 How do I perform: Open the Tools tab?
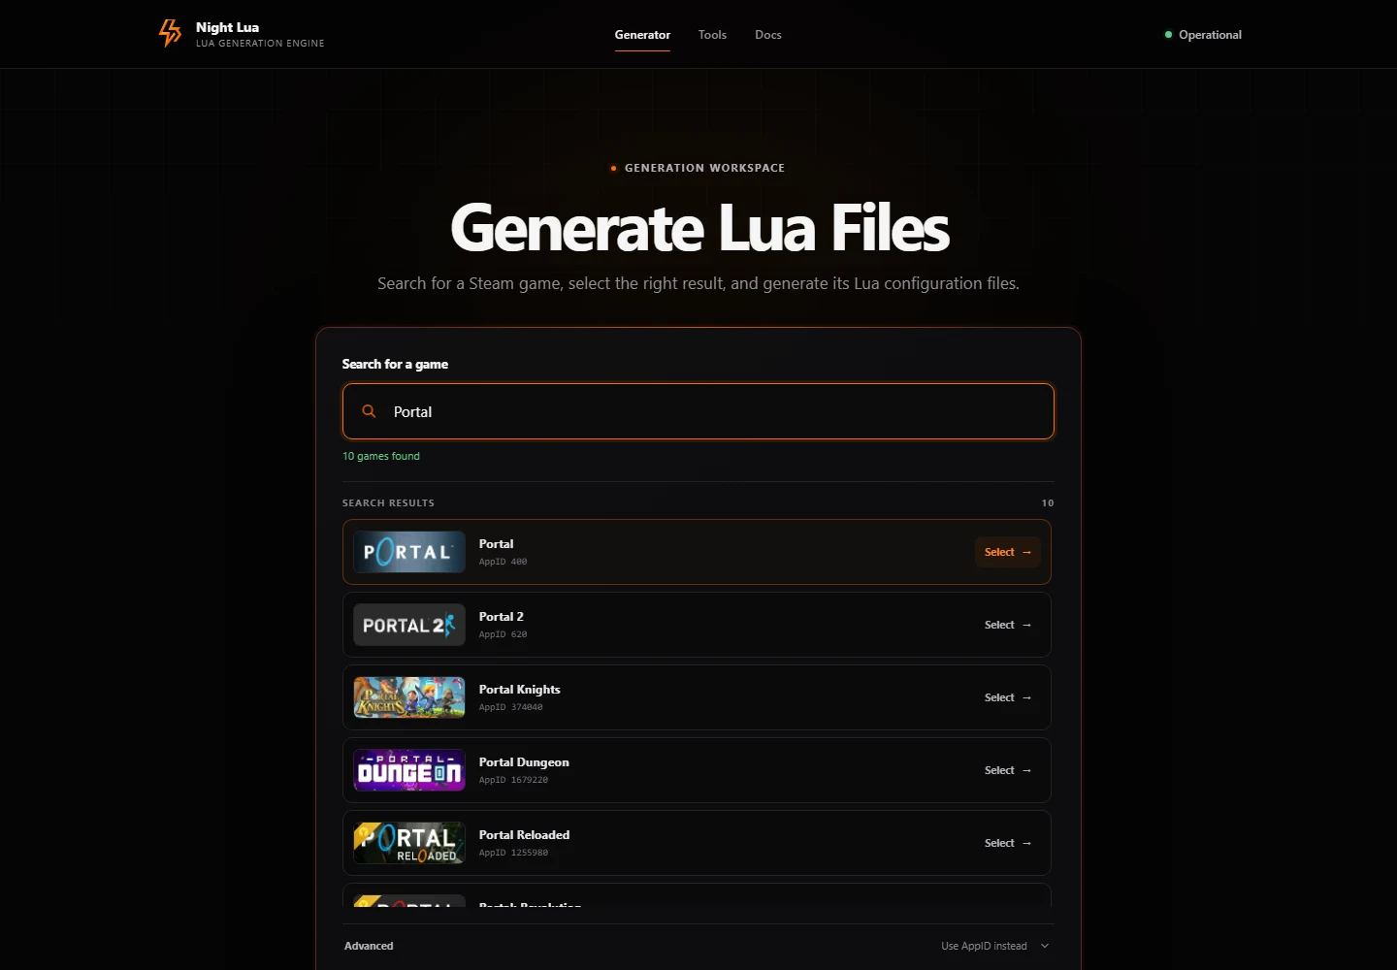(712, 35)
